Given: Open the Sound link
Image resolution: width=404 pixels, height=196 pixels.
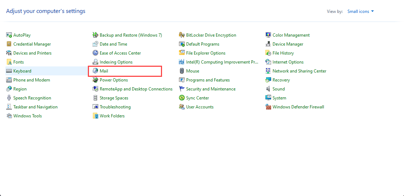Looking at the screenshot, I should point(279,89).
